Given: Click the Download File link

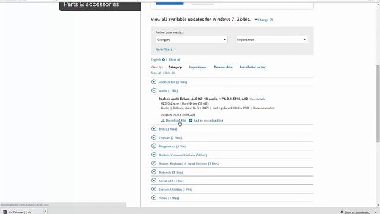Looking at the screenshot, I should pos(176,121).
